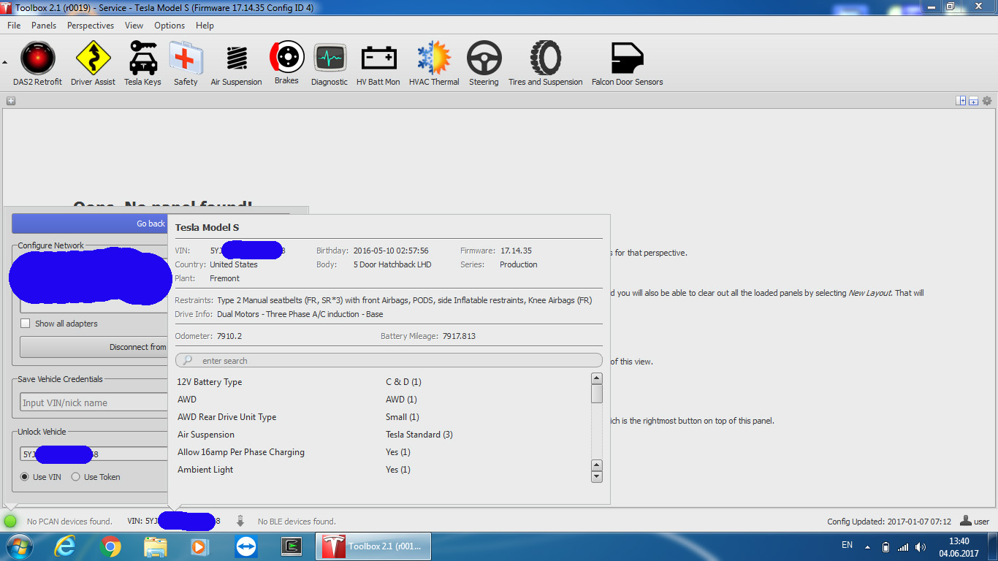The width and height of the screenshot is (998, 561).
Task: Click the Config Updated timestamp in status bar
Action: click(x=889, y=522)
